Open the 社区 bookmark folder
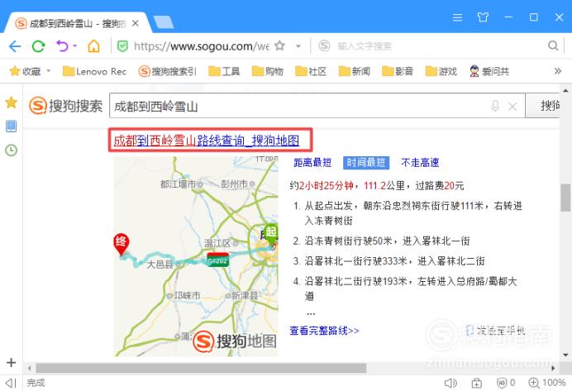 (311, 71)
